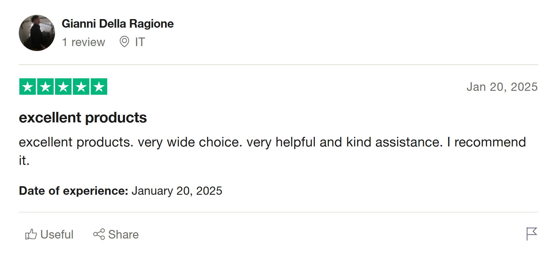
Task: Click the January 20, 2025 experience date
Action: [177, 191]
